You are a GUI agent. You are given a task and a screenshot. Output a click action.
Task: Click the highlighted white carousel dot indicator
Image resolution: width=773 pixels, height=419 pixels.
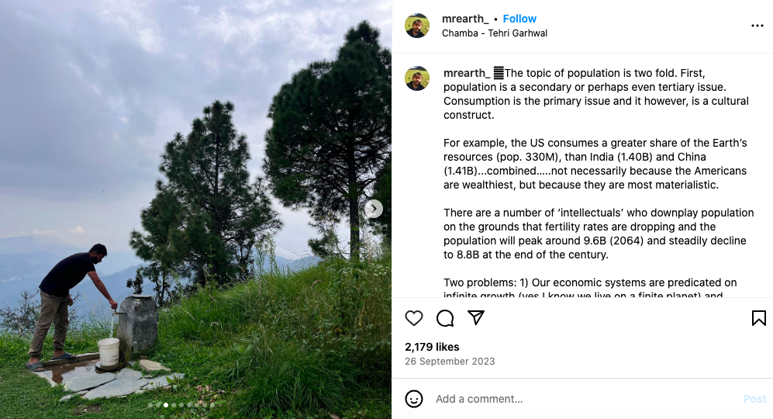165,405
